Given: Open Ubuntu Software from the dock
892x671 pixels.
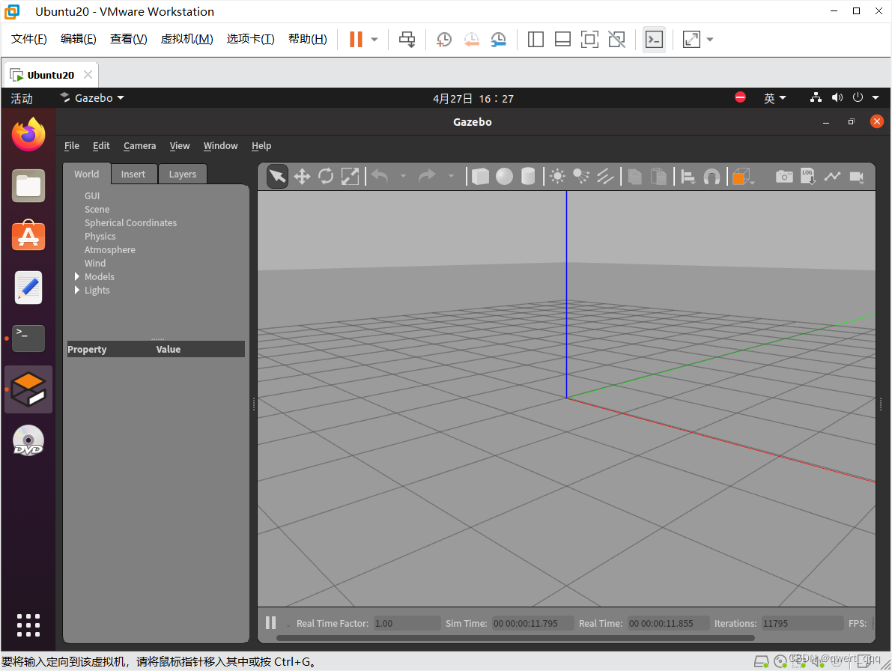Looking at the screenshot, I should 28,236.
